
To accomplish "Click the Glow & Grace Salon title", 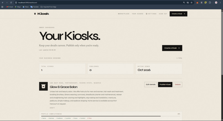I will pos(64,87).
